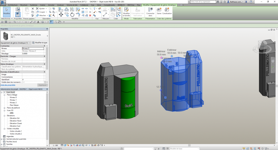Toggle 'Visible dans les nomenclatures' checkbox
Viewport: 278px width, 150px height.
click(23, 82)
